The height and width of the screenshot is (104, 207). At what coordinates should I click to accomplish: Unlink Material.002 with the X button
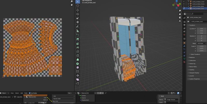103,93
